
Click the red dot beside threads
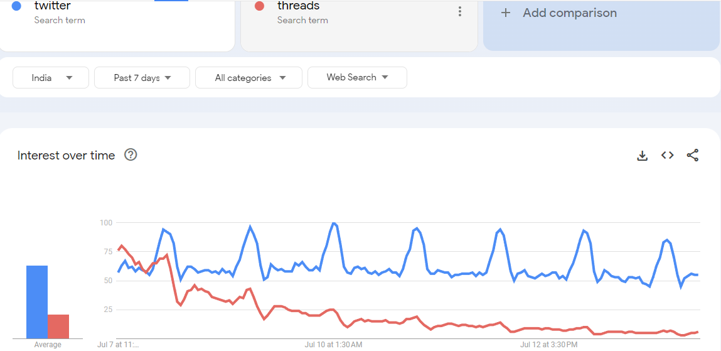click(x=259, y=6)
